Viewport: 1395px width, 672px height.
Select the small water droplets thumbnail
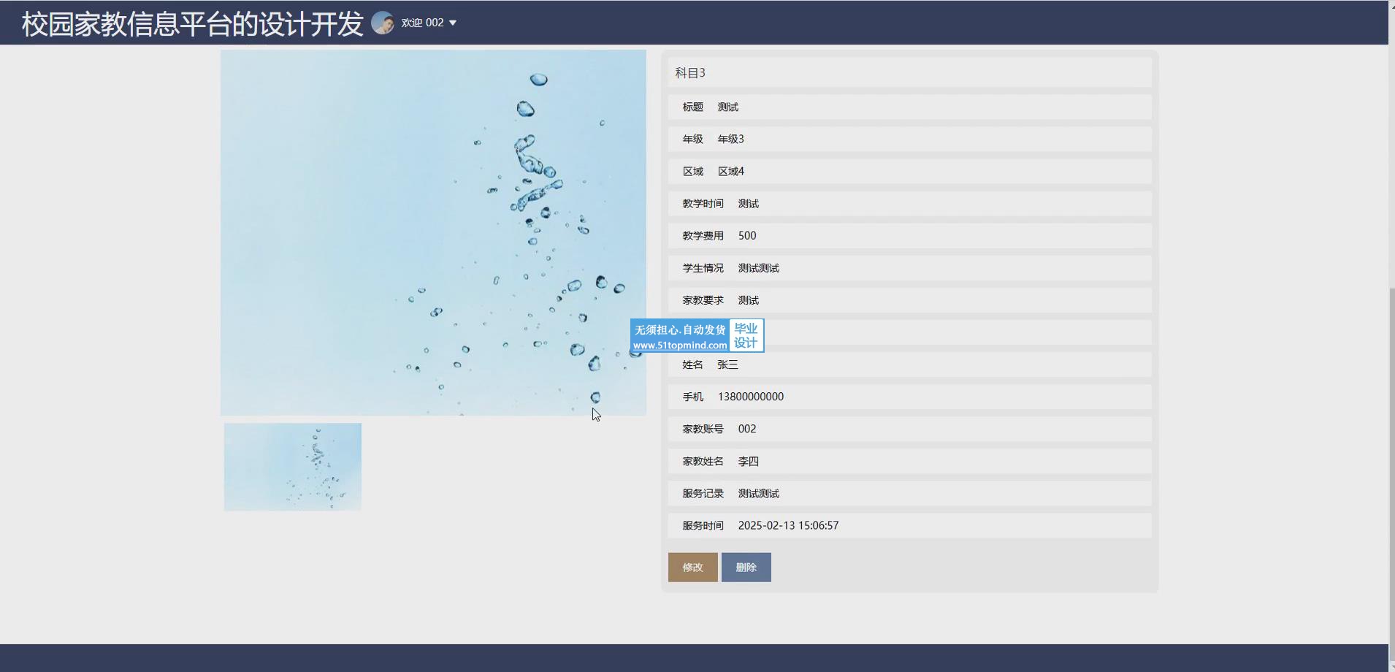pyautogui.click(x=292, y=467)
